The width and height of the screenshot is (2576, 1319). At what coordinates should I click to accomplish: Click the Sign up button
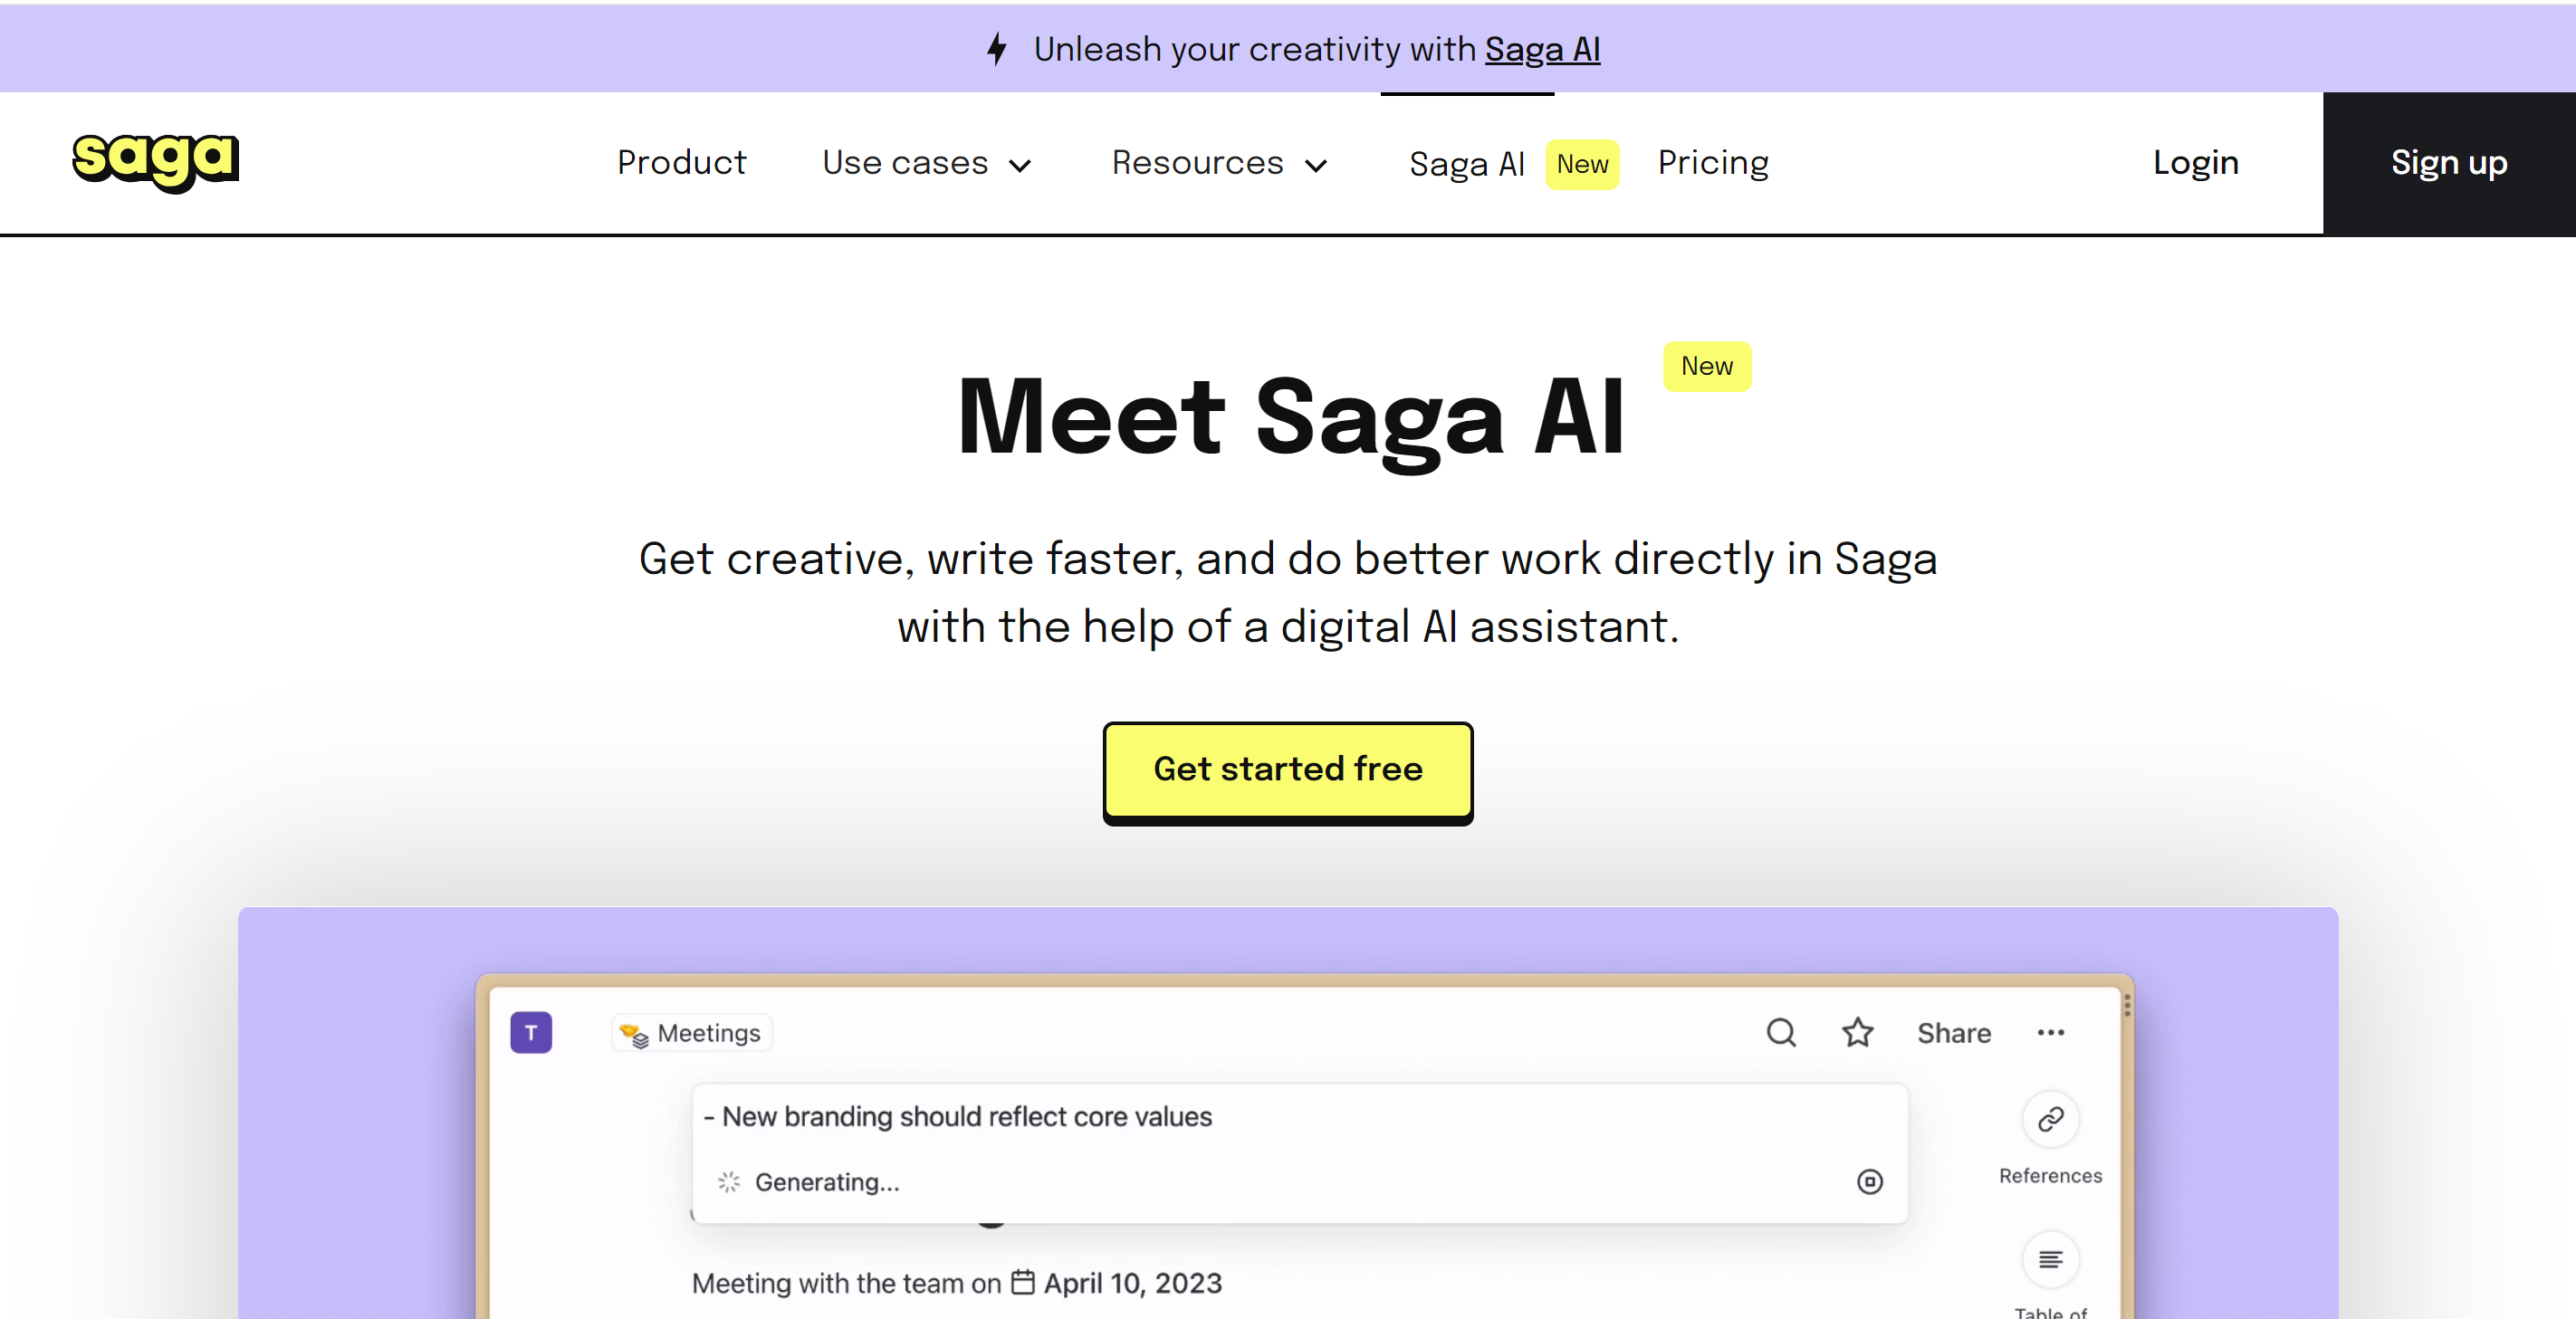pos(2449,163)
